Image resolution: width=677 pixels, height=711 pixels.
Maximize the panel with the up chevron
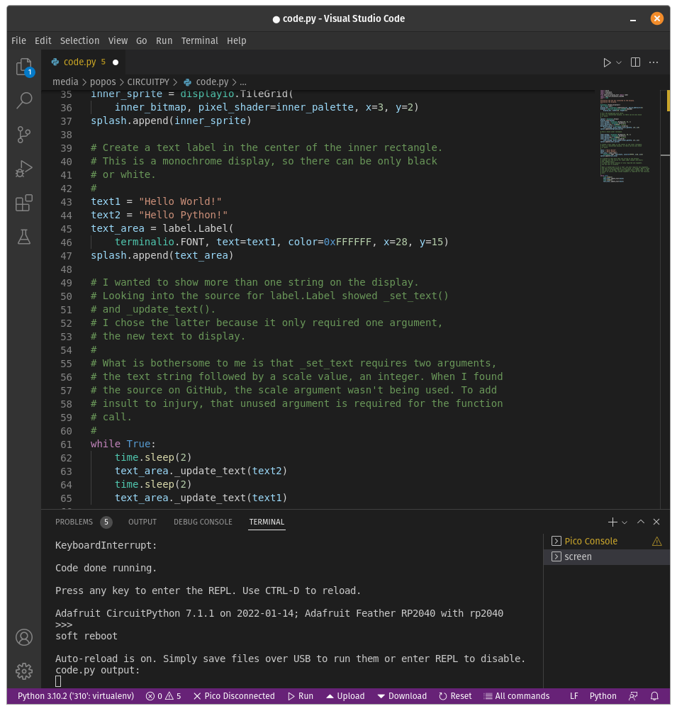pos(641,522)
